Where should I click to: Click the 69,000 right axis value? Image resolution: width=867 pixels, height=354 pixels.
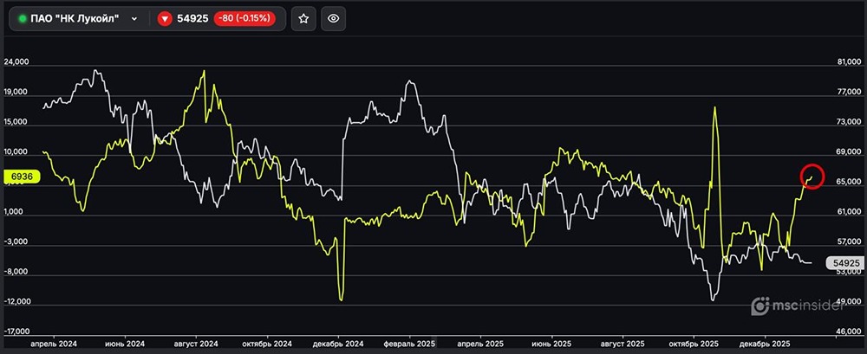[850, 151]
